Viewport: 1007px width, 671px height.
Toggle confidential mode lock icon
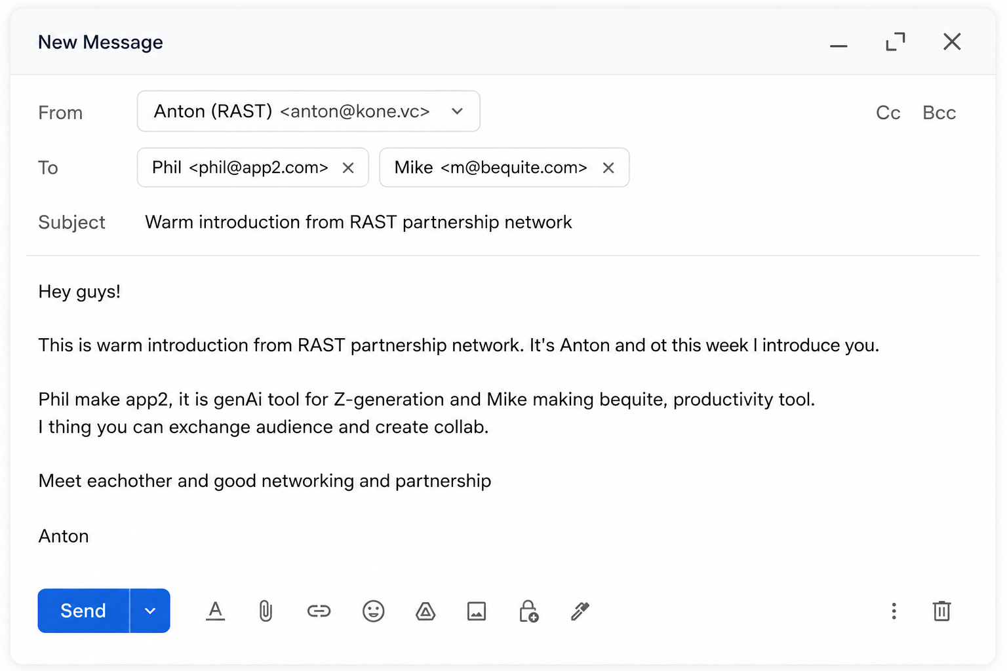point(528,611)
